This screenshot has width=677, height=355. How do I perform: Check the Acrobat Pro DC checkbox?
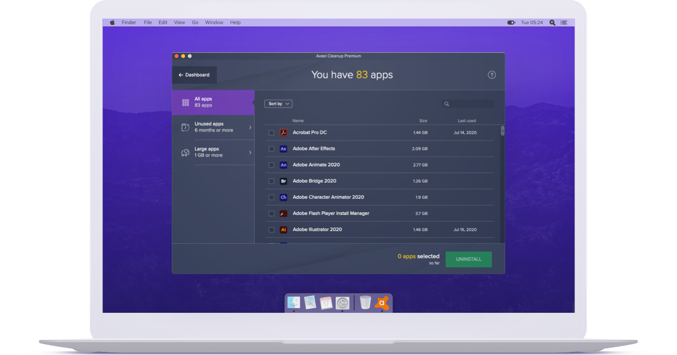coord(271,133)
